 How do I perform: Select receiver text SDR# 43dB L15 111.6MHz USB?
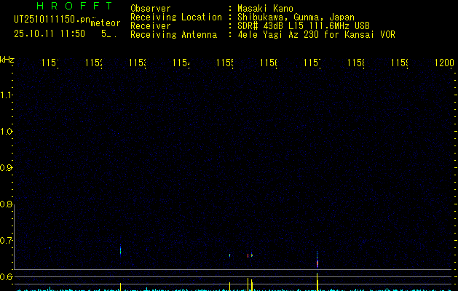pos(304,26)
